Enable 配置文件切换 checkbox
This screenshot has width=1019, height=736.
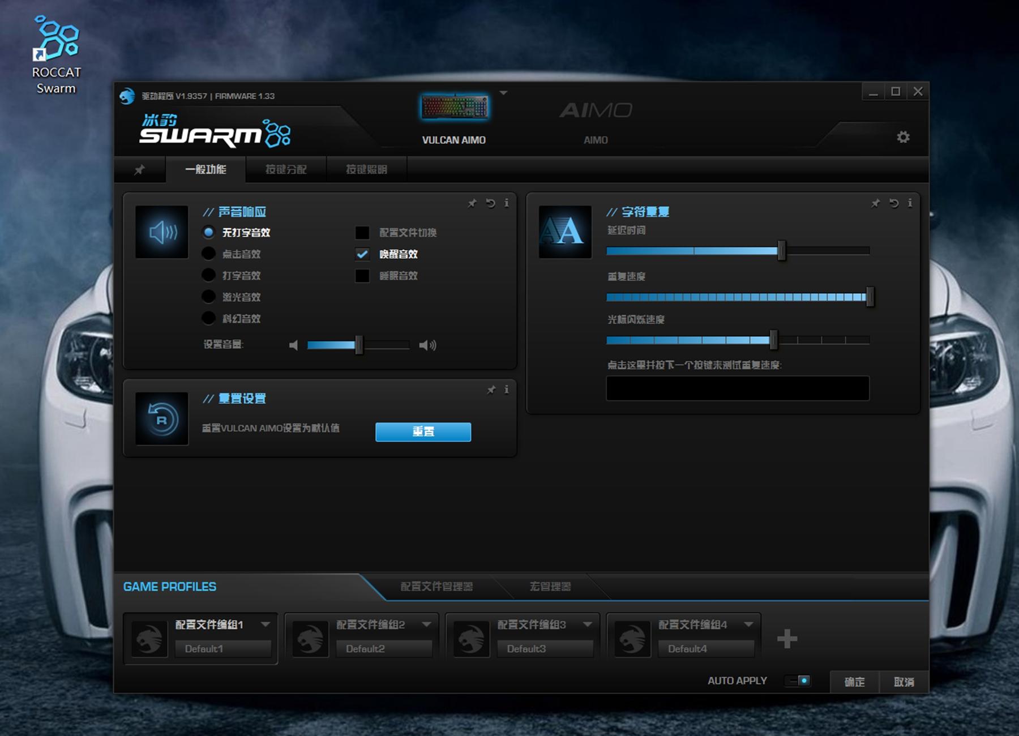362,233
